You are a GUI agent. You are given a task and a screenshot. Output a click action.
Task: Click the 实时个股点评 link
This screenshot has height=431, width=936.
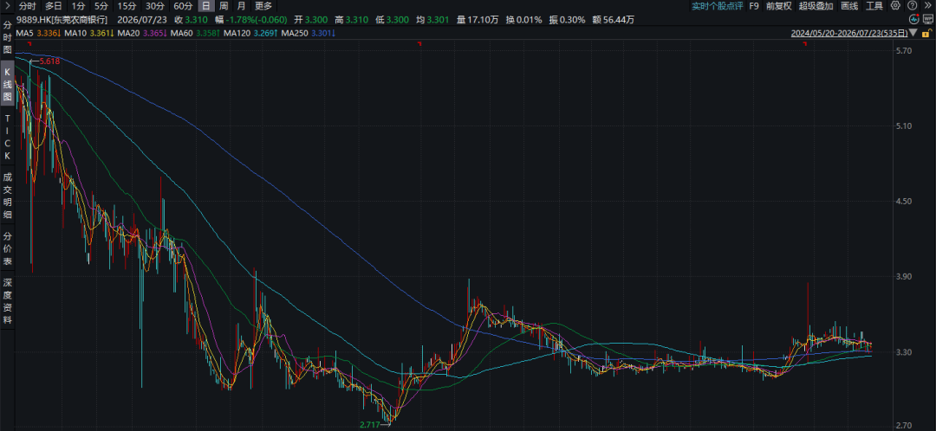pyautogui.click(x=717, y=6)
